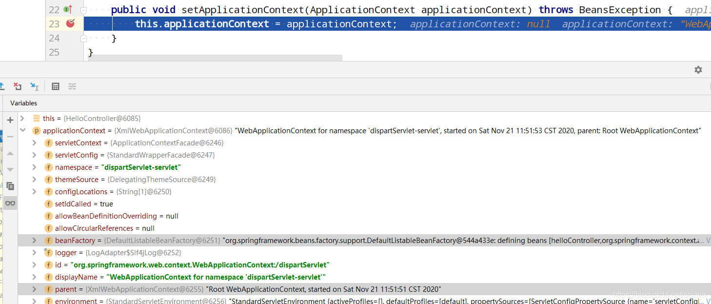The width and height of the screenshot is (711, 304).
Task: Open the debugger settings gear menu
Action: coord(698,70)
